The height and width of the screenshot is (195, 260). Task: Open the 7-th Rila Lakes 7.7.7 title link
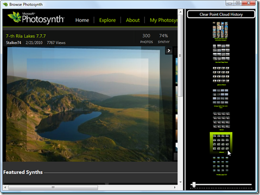click(x=26, y=36)
